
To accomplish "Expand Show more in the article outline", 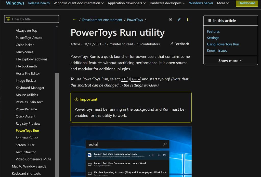I will click(x=230, y=61).
